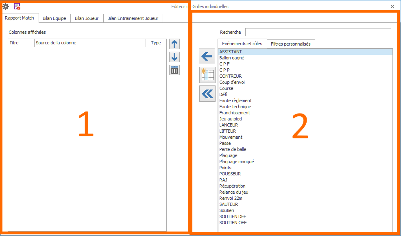401x236 pixels.
Task: Add all items with double arrow
Action: tap(207, 94)
